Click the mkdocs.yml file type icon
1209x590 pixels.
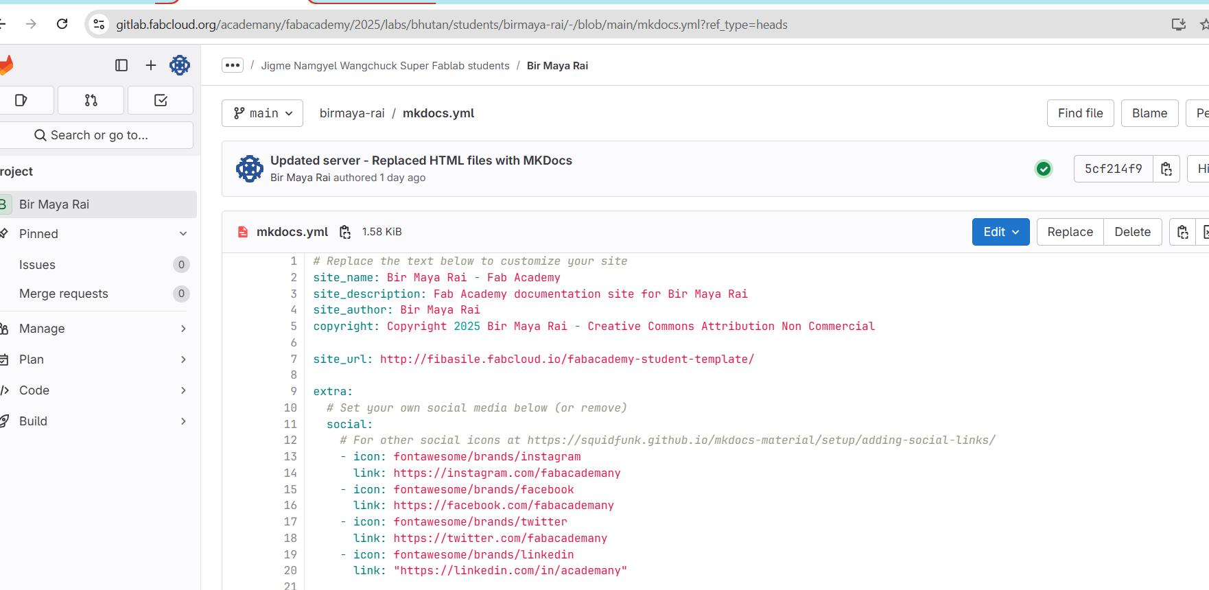coord(242,232)
